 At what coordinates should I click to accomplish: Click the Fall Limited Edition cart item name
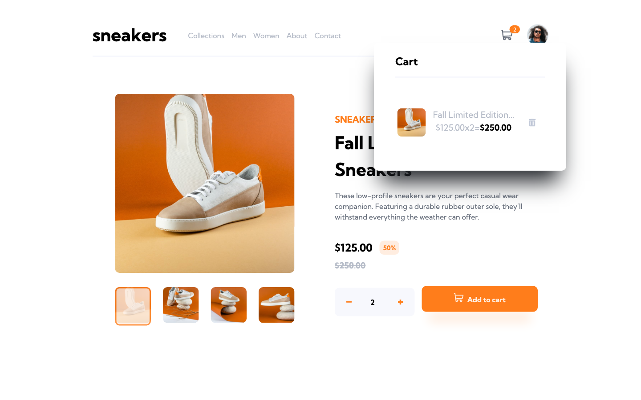[x=474, y=115]
